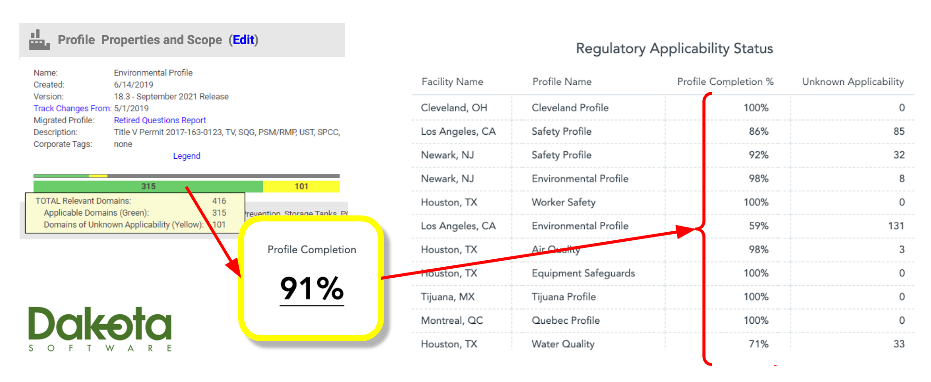Open the Retired Questions Report link
The height and width of the screenshot is (382, 931).
(160, 120)
